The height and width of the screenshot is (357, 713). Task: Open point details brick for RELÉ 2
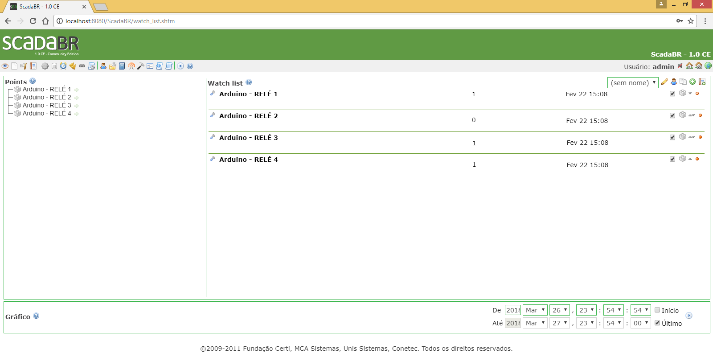tap(683, 115)
